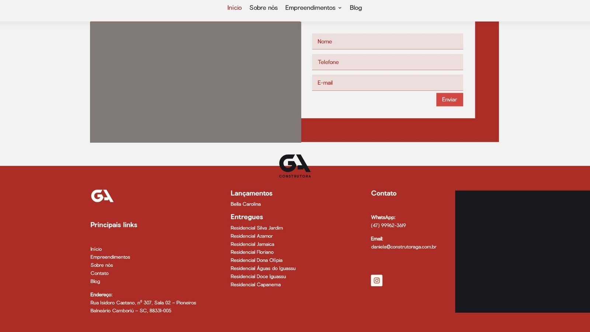The width and height of the screenshot is (590, 332).
Task: Click footer Empreendimentos link
Action: [110, 257]
